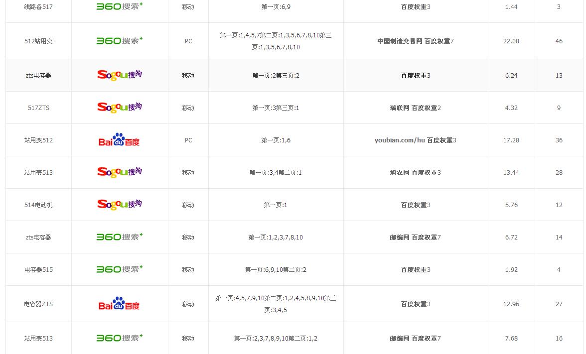
Task: Click the 360搜索 logo with ranking 第一页:1,2,3,7,8,10
Action: pos(120,237)
